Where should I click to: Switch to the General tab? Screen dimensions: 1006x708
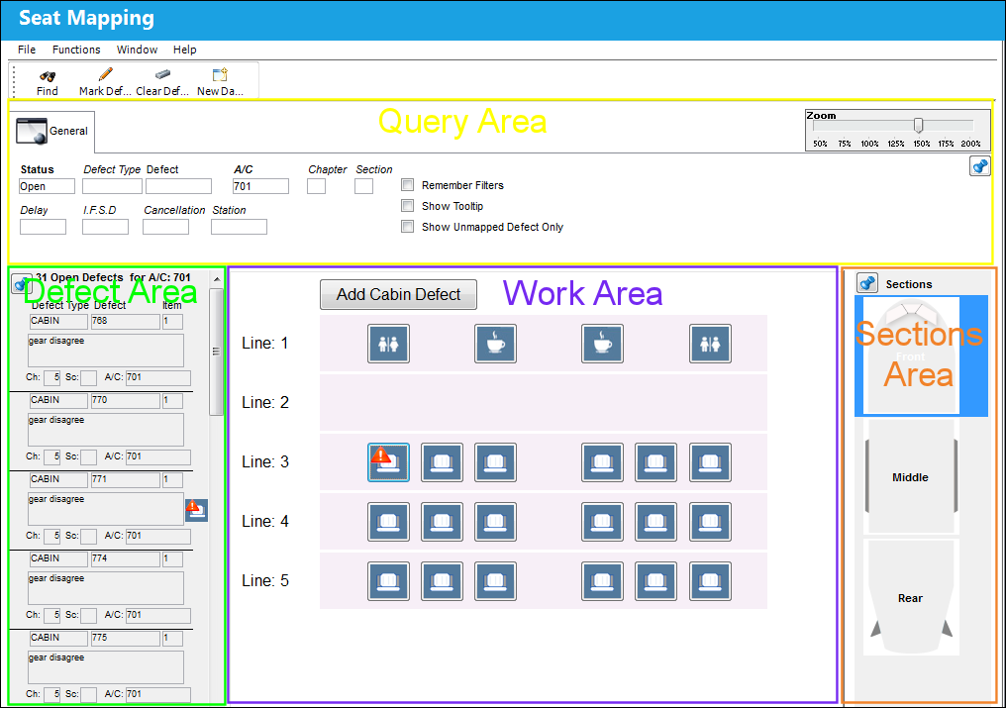(53, 131)
